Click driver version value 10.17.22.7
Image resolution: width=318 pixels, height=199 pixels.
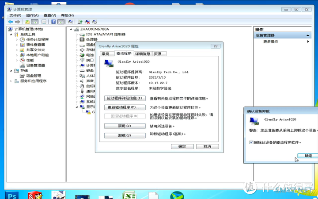158,83
